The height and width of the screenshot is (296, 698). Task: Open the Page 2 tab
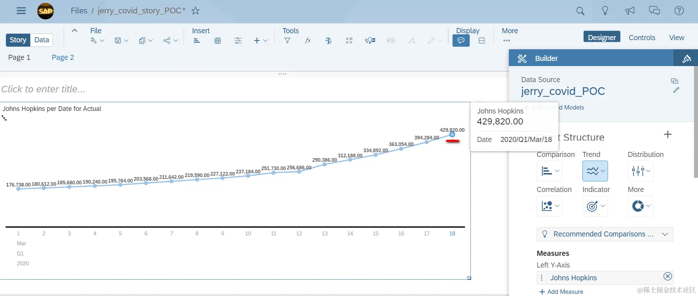click(63, 57)
